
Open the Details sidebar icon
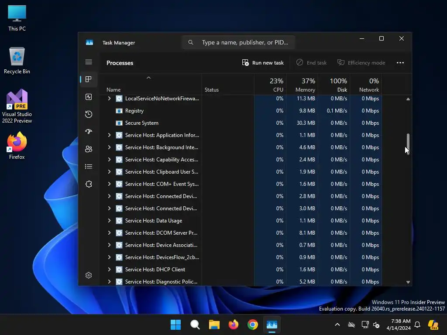coord(89,166)
